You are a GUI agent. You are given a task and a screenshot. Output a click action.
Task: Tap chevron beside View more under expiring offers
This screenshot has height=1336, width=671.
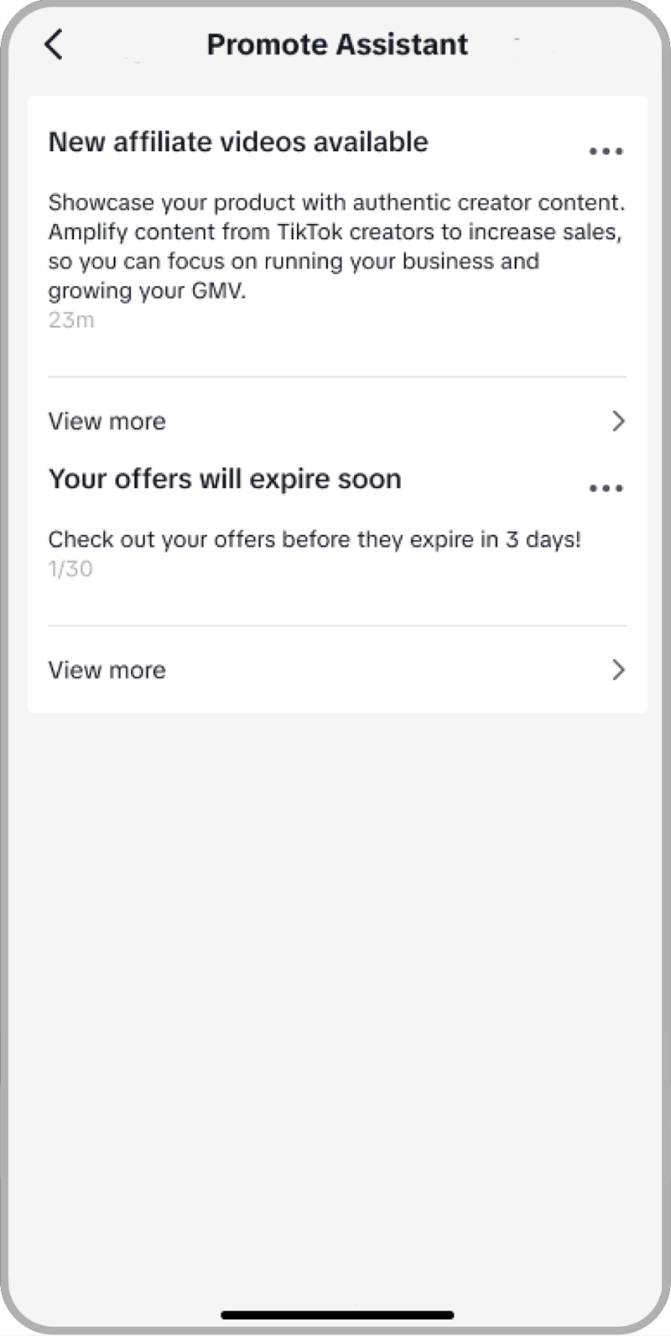[x=618, y=670]
